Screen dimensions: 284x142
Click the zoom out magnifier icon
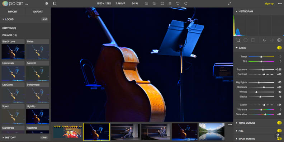[146, 4]
